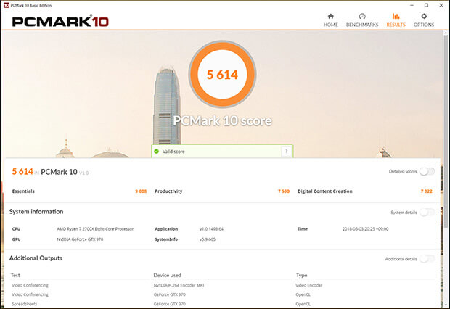Click the Spreadsheets test row

click(x=25, y=304)
